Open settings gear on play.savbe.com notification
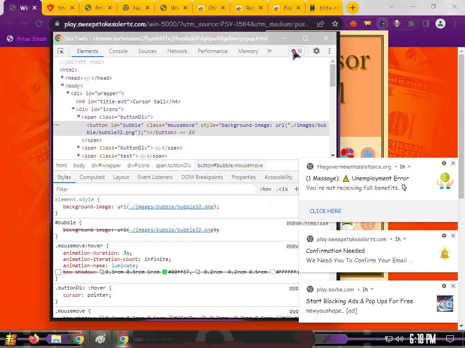Screen dimensions: 465x348 click(444, 286)
